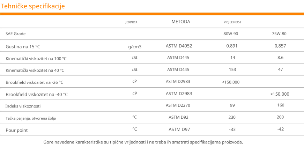This screenshot has width=304, height=148.
Task: Select the SAE Grade row label
Action: [16, 34]
